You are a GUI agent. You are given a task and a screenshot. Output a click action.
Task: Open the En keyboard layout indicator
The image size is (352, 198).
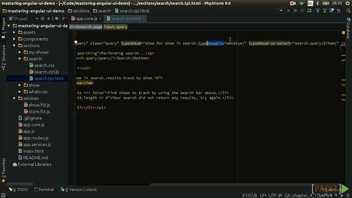click(x=310, y=3)
